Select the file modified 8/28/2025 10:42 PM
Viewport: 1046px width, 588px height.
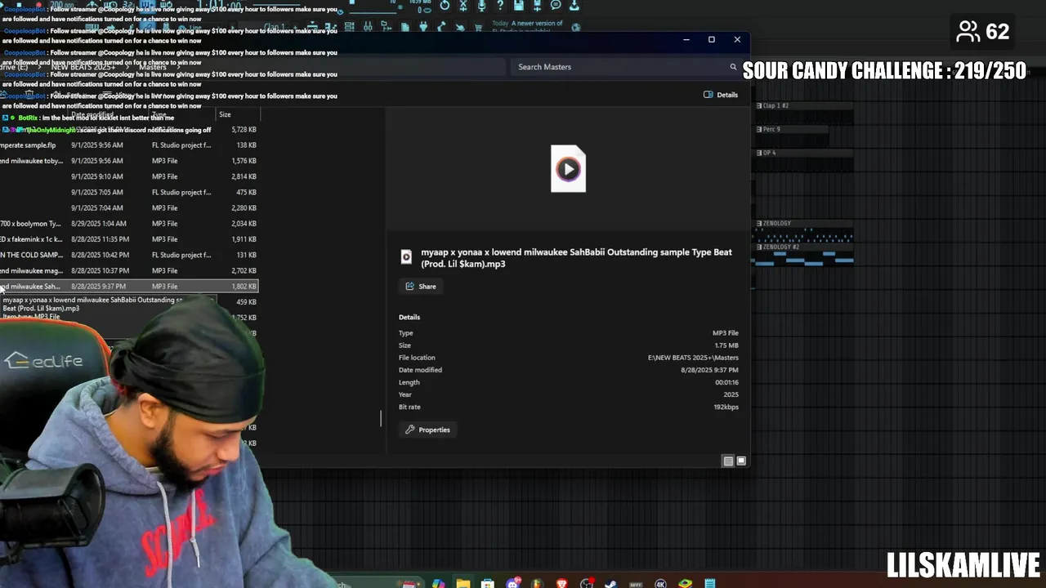pos(128,255)
